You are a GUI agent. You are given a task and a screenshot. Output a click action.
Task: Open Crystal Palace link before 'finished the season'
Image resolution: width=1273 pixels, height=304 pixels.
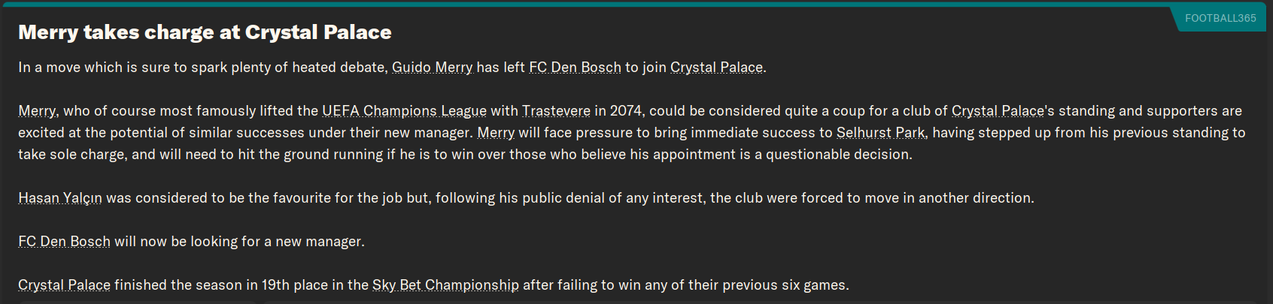coord(64,285)
